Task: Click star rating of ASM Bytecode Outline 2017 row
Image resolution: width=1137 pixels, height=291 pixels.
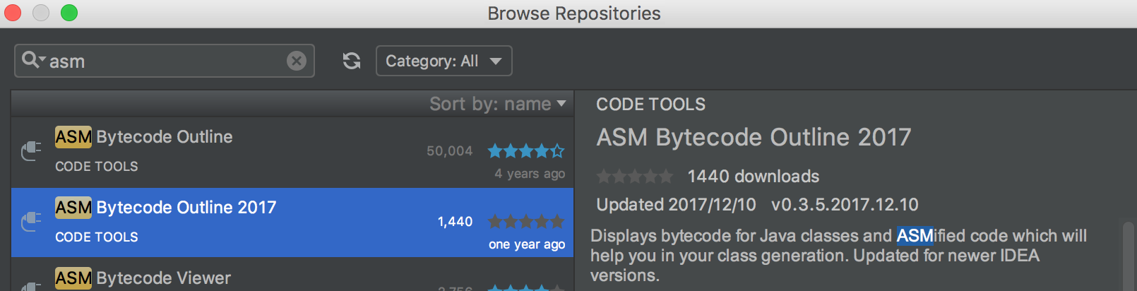Action: point(526,222)
